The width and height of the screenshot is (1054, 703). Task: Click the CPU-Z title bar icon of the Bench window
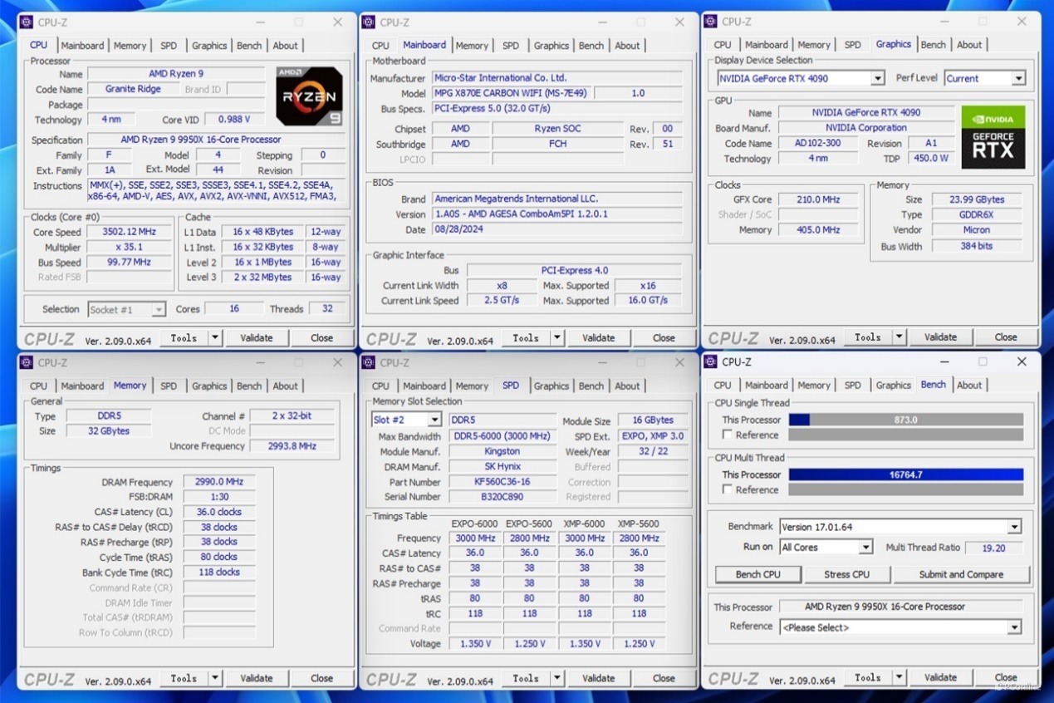point(710,361)
